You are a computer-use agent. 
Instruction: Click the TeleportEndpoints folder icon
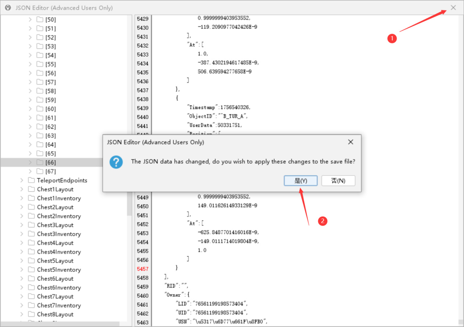point(31,180)
